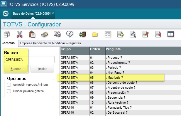The width and height of the screenshot is (181, 116).
Task: Click the path Empresa Pendiente de Modificac\Preguntas
Action: 50,43
